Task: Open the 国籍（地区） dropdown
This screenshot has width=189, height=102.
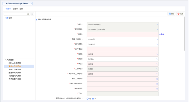Action: 123,39
